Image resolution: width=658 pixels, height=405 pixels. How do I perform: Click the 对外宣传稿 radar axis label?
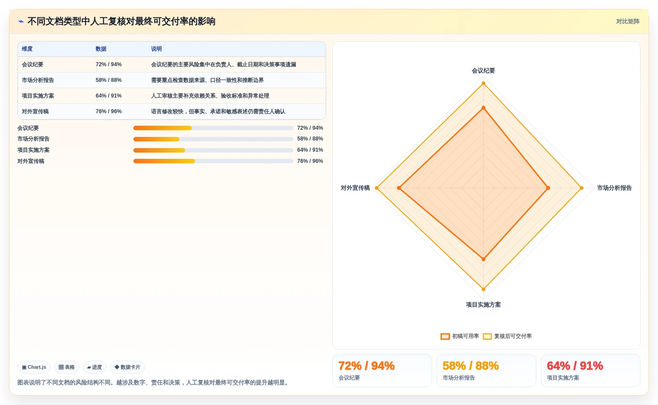[355, 188]
